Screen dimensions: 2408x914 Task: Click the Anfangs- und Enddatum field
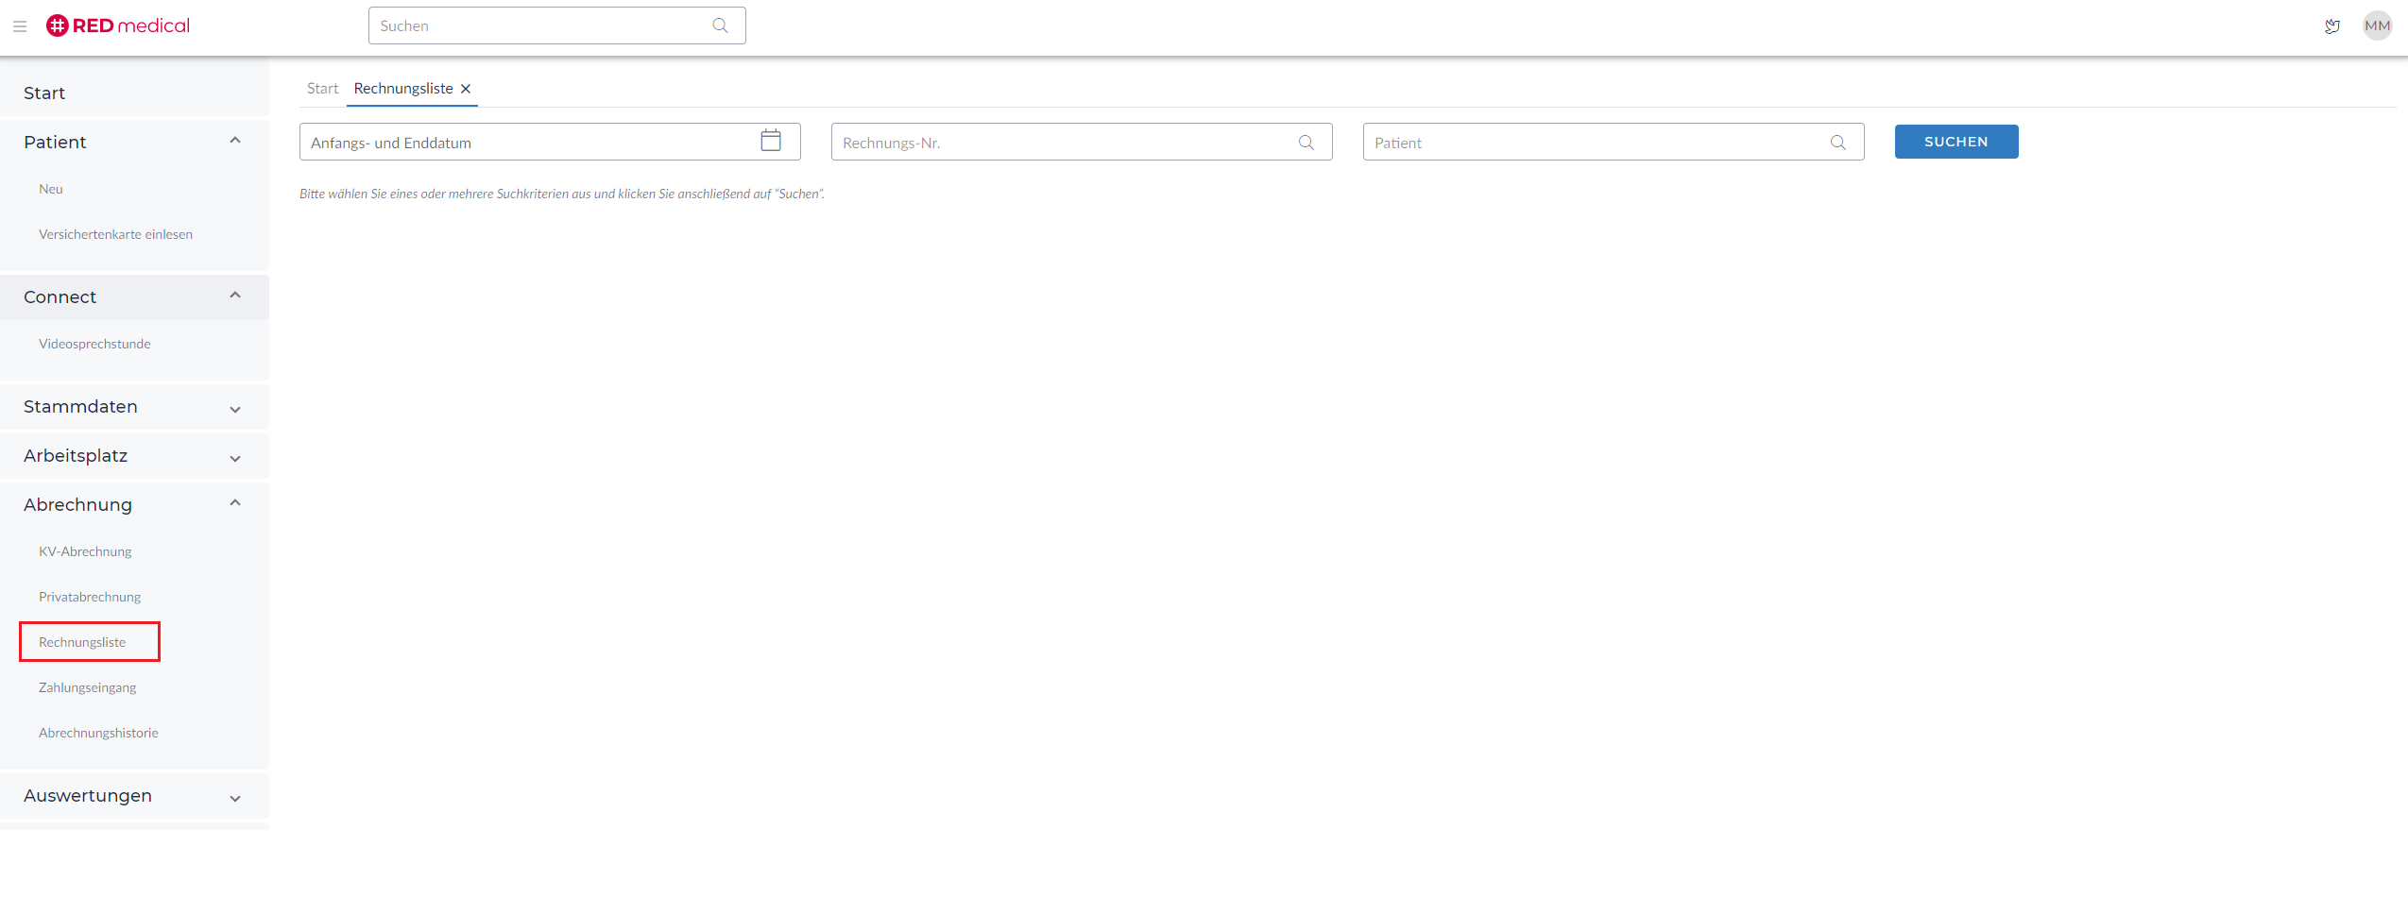pyautogui.click(x=529, y=143)
